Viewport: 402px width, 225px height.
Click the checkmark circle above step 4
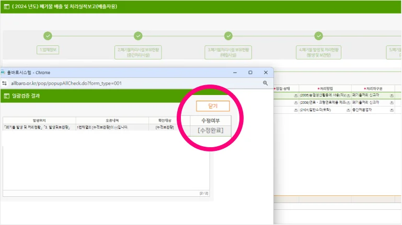[319, 36]
